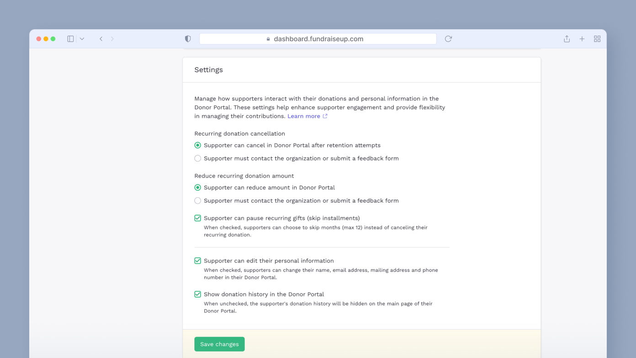Disable supporter editing personal information
The image size is (636, 358).
tap(197, 260)
